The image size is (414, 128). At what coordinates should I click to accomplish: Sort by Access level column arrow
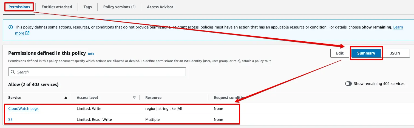134,98
